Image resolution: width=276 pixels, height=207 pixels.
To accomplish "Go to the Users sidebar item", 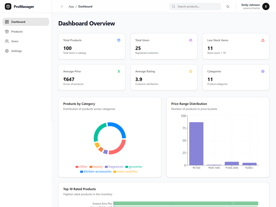I will [x=15, y=41].
